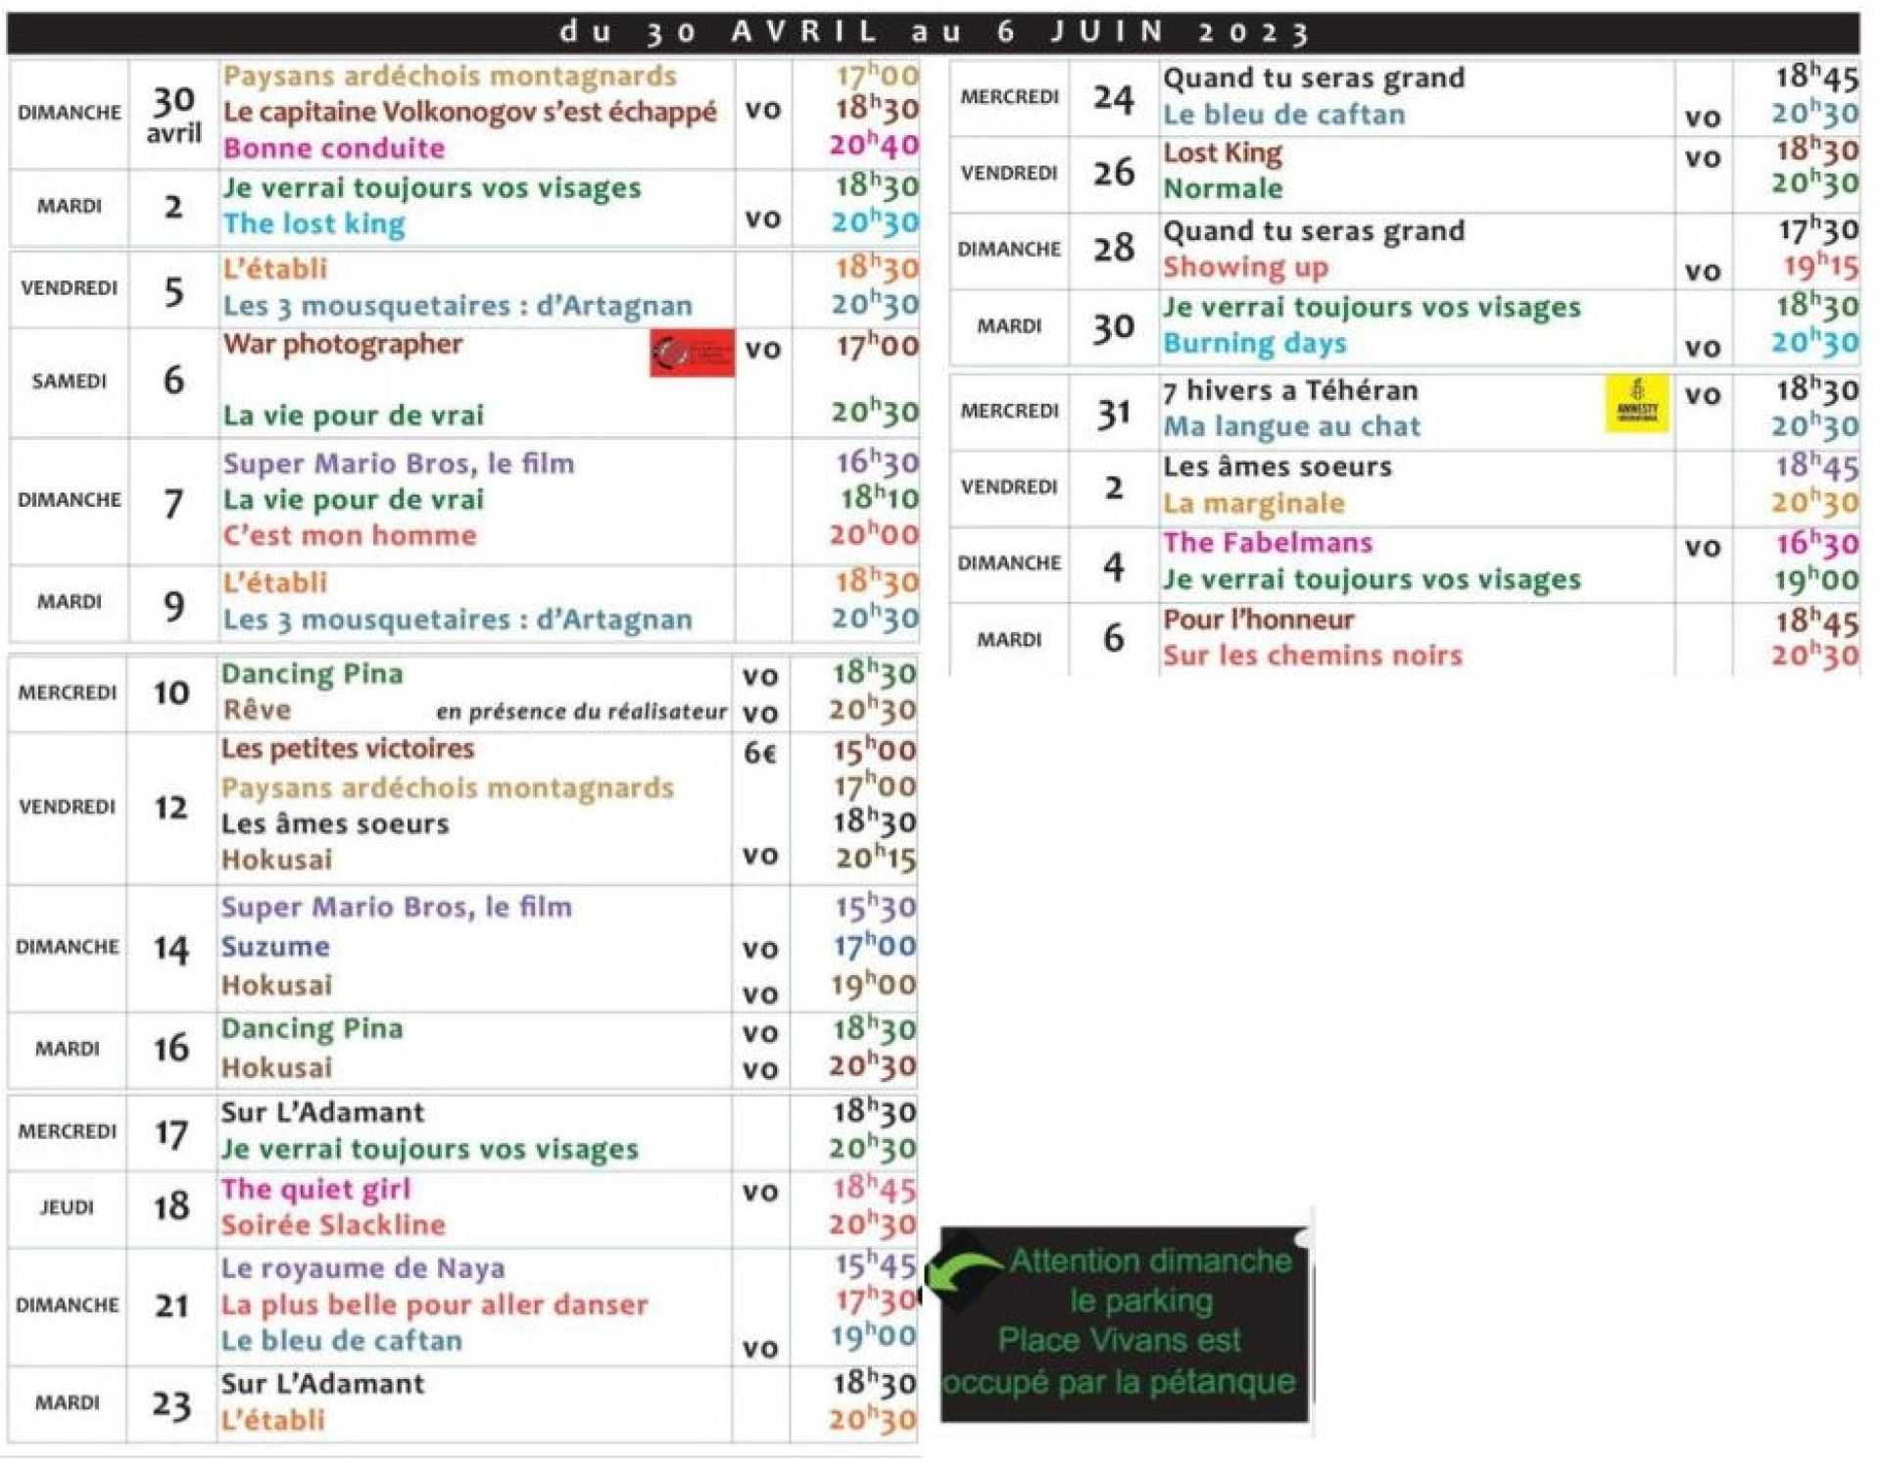Select the '20h00' showtime
Viewport: 1881px width, 1480px height.
pos(874,534)
